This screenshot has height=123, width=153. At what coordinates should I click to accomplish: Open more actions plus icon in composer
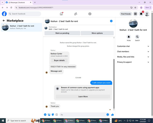click(x=45, y=115)
